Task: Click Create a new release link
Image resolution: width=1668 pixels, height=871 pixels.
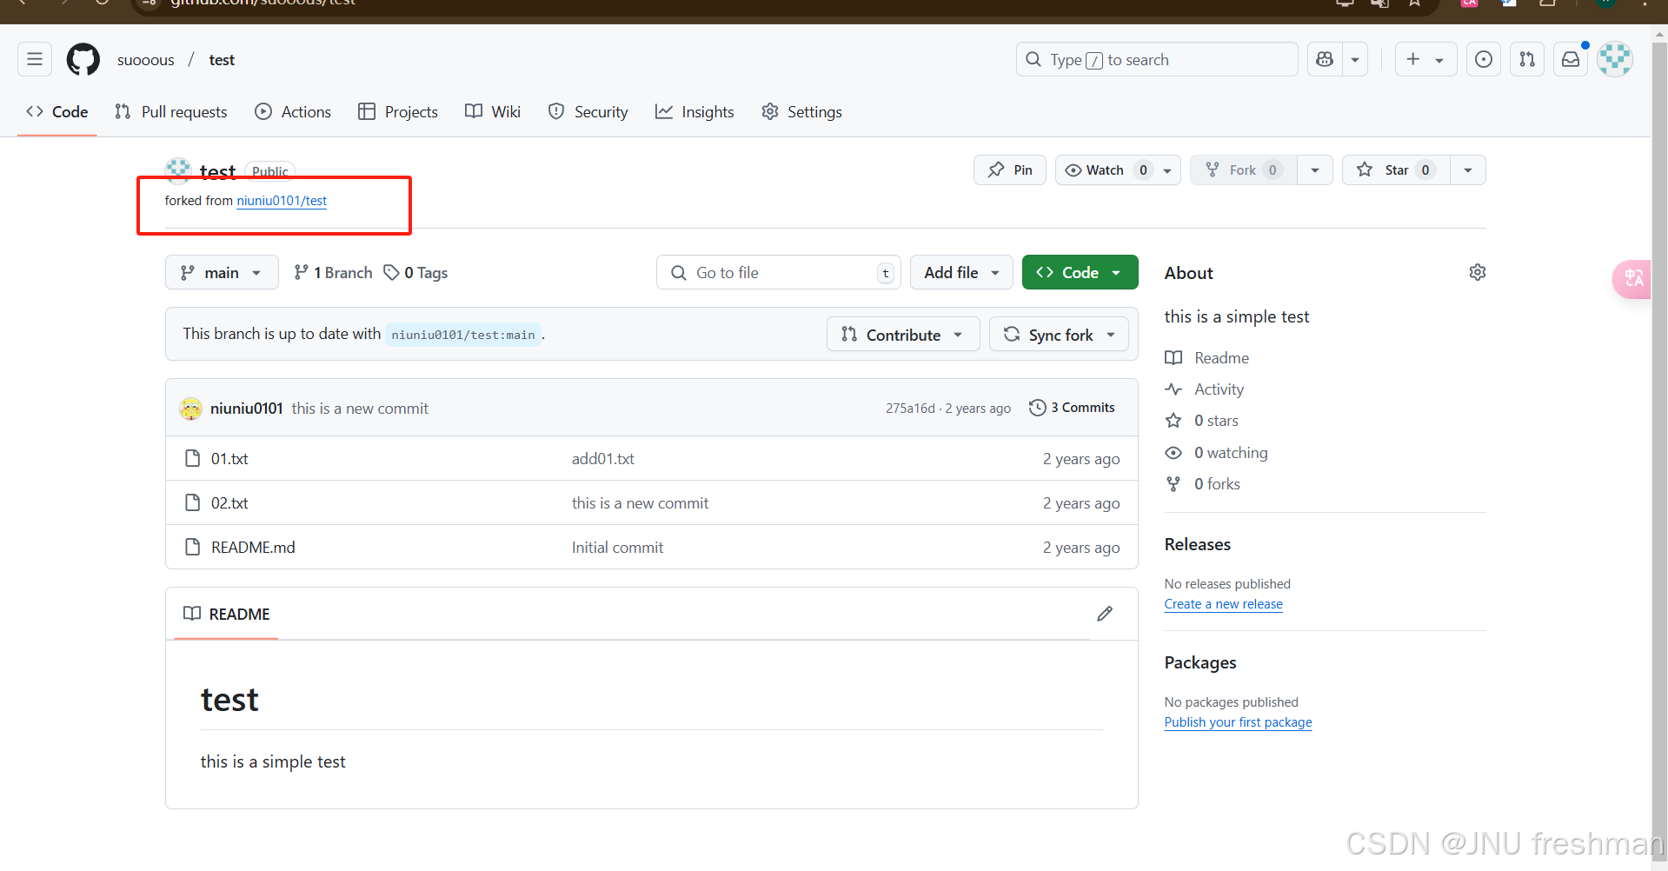Action: click(x=1223, y=603)
